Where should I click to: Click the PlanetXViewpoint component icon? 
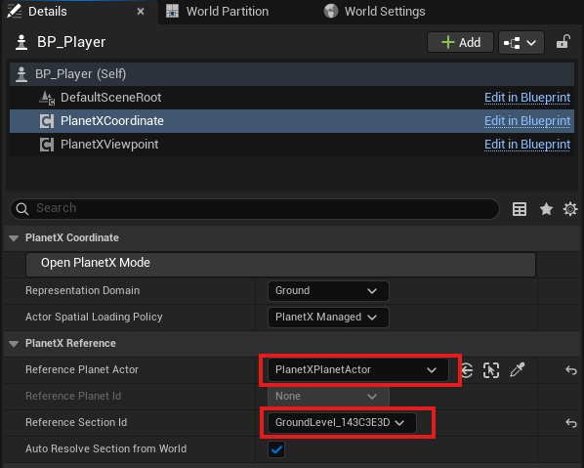47,145
